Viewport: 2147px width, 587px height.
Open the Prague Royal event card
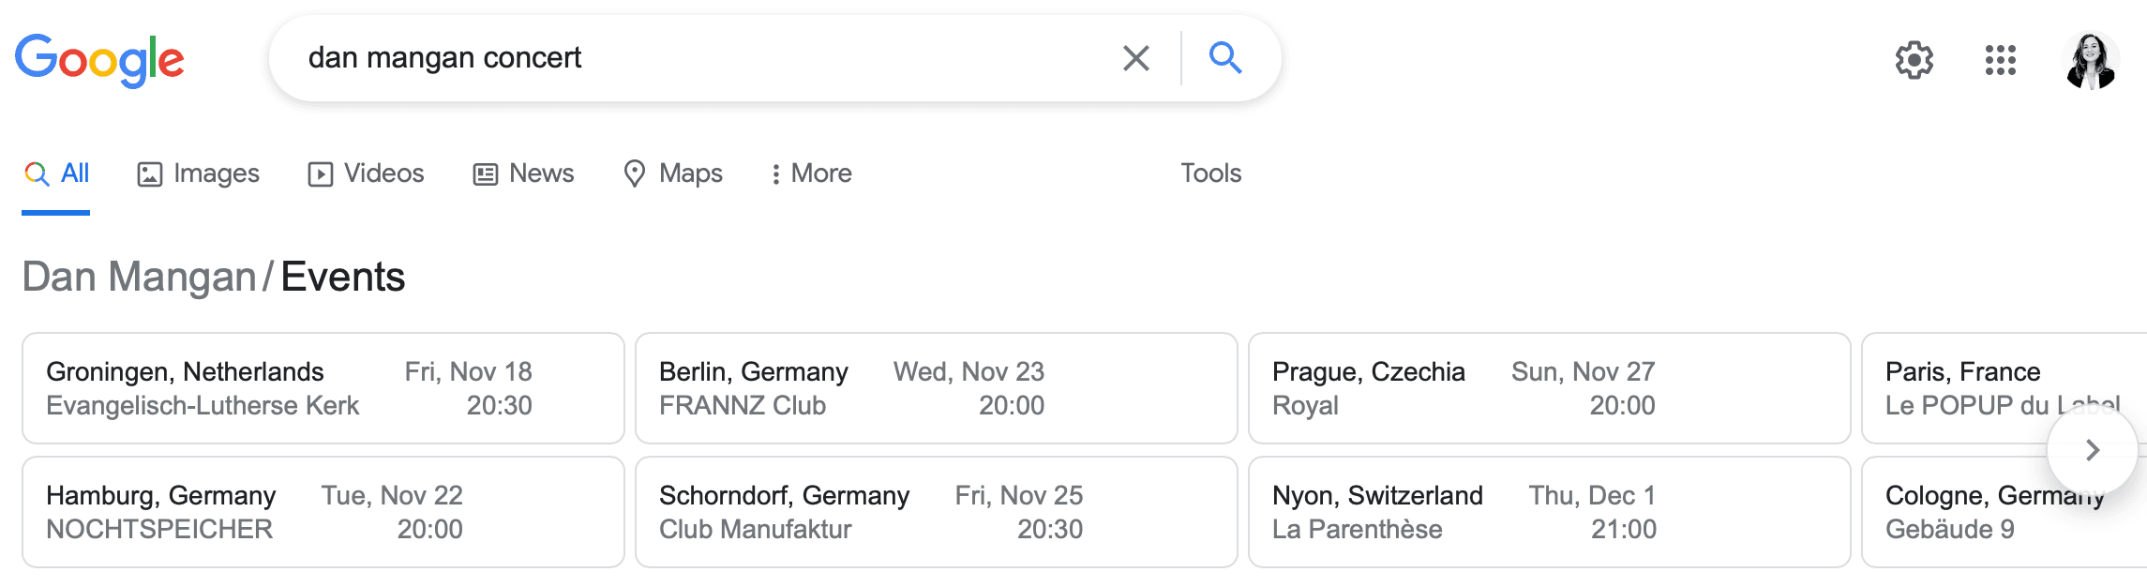(x=1549, y=388)
